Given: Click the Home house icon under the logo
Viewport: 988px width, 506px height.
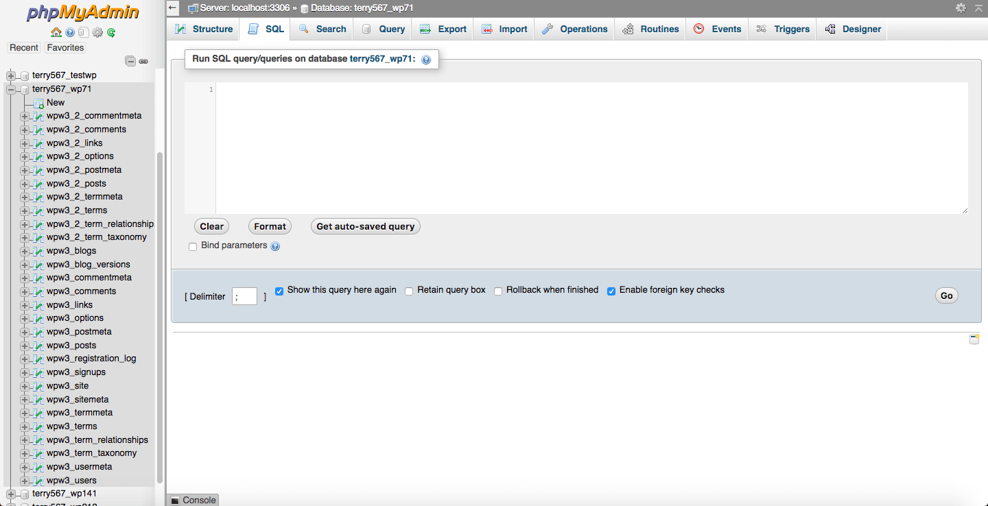Looking at the screenshot, I should [x=56, y=32].
